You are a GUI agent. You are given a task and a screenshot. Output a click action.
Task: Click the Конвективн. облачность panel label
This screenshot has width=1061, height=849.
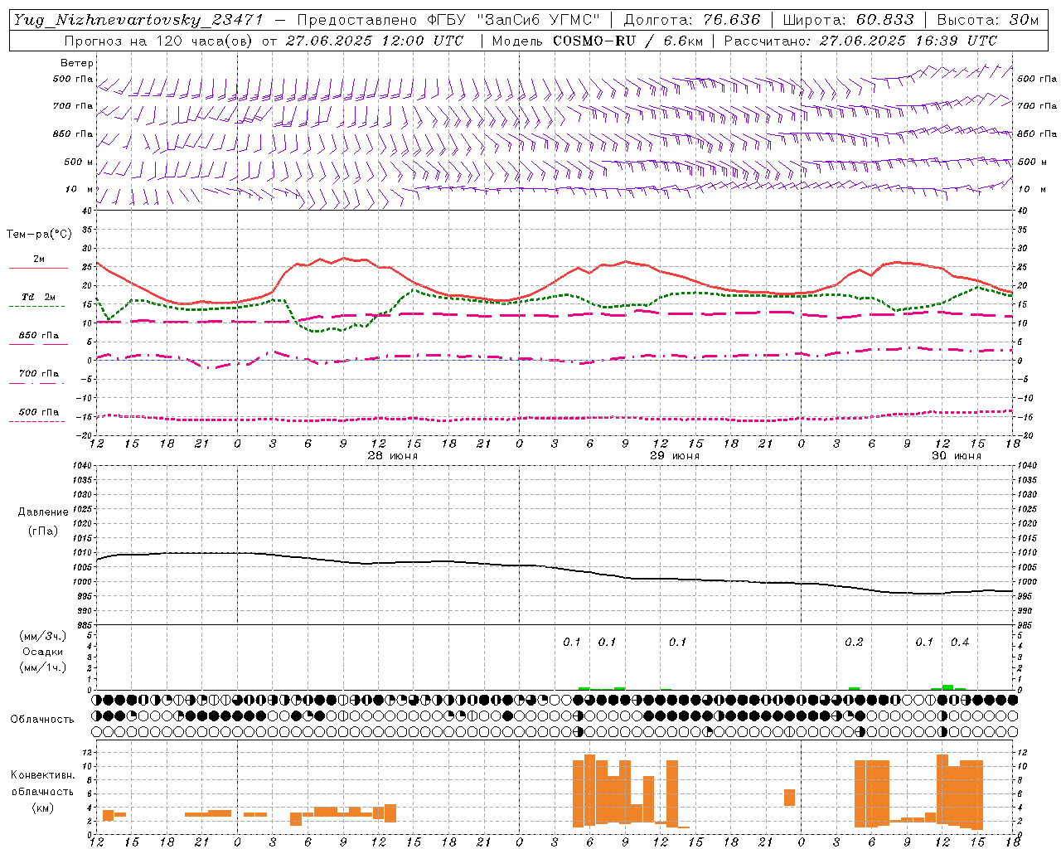point(42,784)
